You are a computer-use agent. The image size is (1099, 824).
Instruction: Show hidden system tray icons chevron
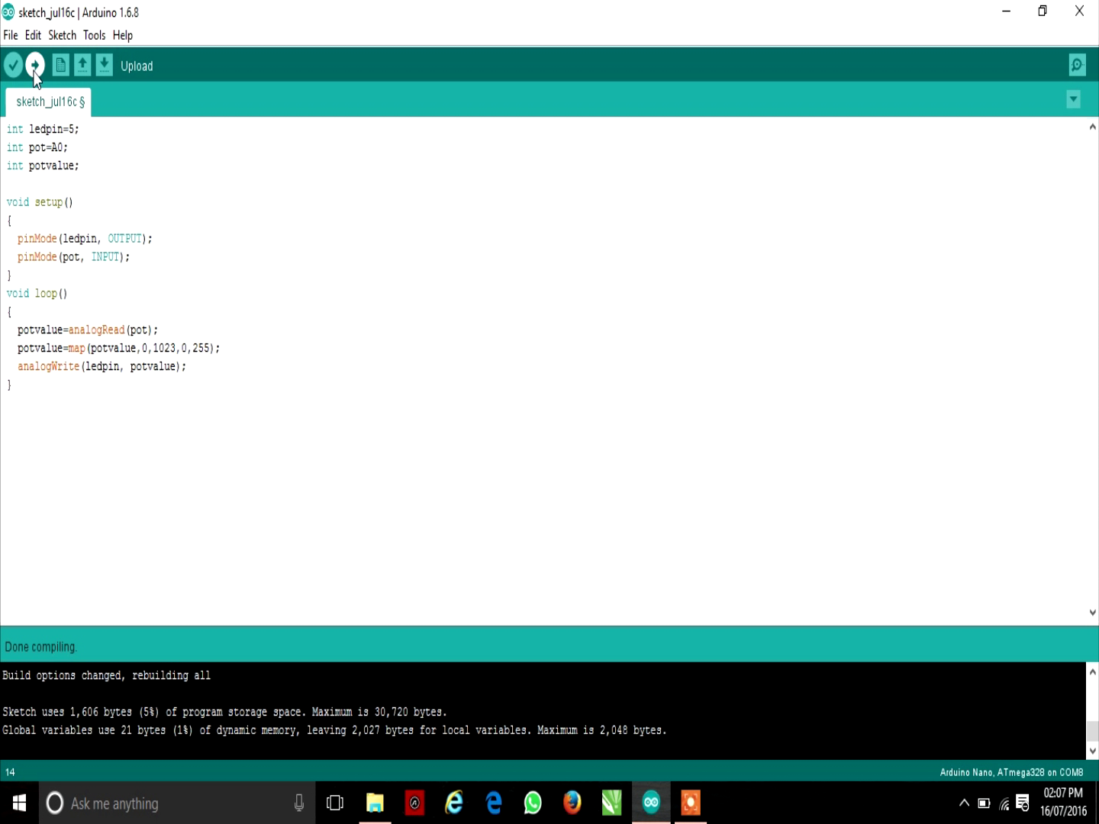pyautogui.click(x=964, y=803)
